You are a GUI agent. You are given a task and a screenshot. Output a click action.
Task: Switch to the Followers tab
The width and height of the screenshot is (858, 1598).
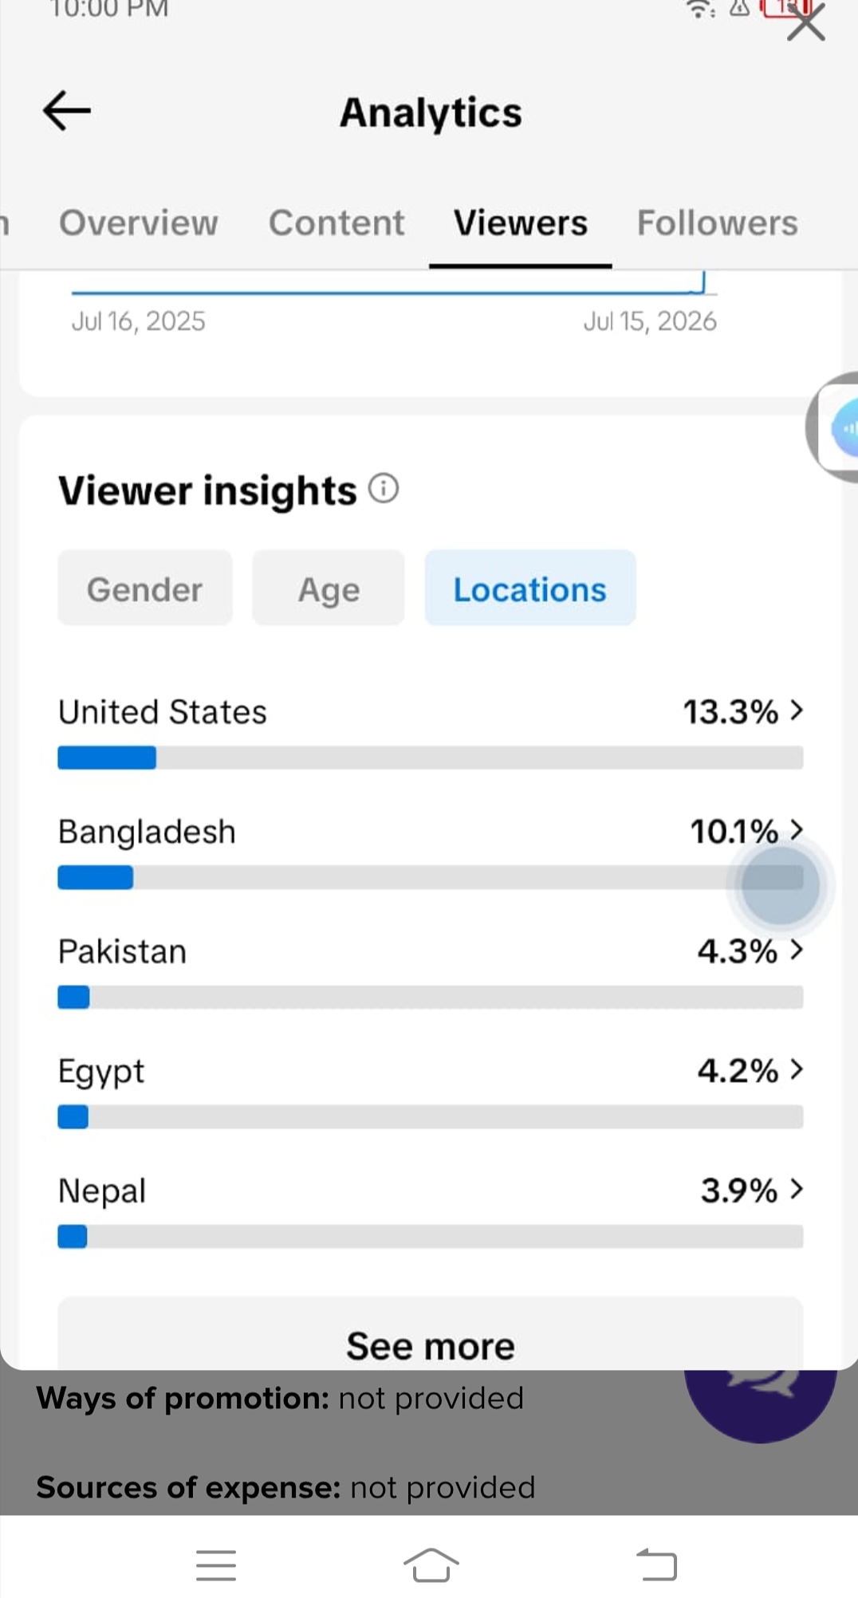(x=717, y=222)
